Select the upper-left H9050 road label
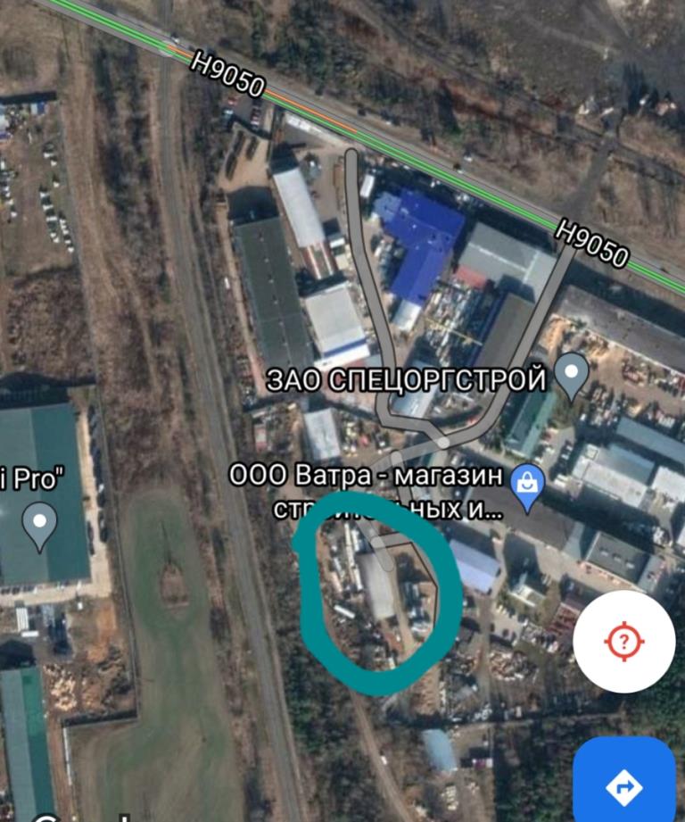This screenshot has width=685, height=822. 227,74
